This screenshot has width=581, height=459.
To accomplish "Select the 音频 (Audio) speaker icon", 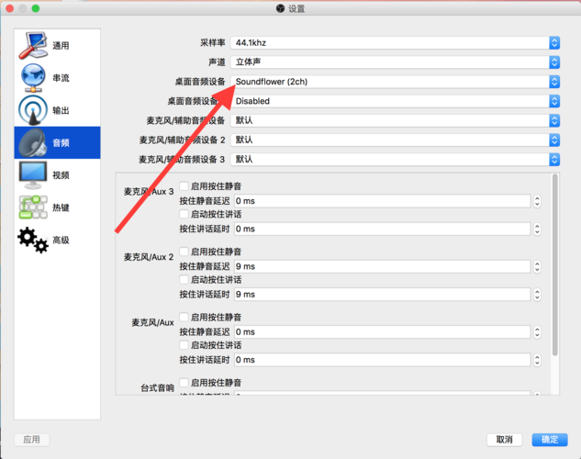I will tap(31, 142).
